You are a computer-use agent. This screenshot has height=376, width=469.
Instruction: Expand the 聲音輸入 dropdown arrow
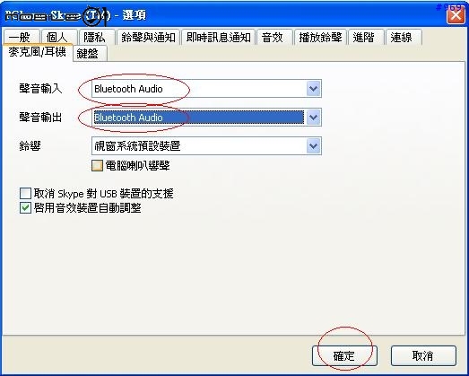pos(314,89)
